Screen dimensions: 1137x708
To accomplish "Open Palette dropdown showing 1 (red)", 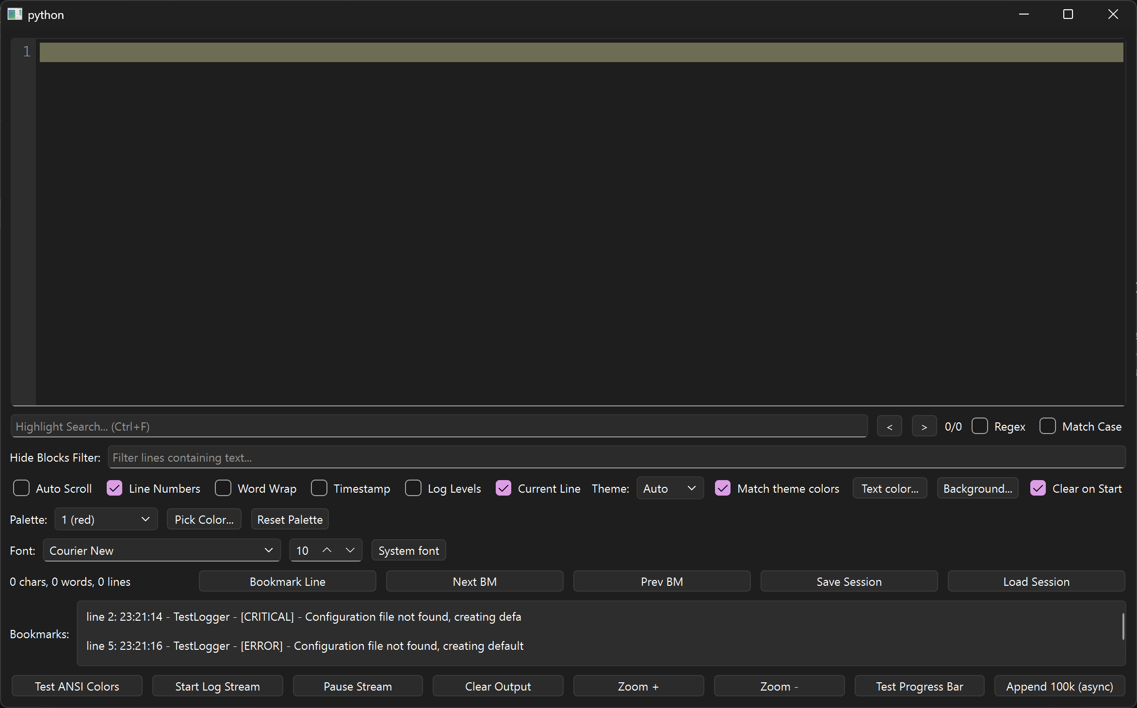I will [x=106, y=519].
